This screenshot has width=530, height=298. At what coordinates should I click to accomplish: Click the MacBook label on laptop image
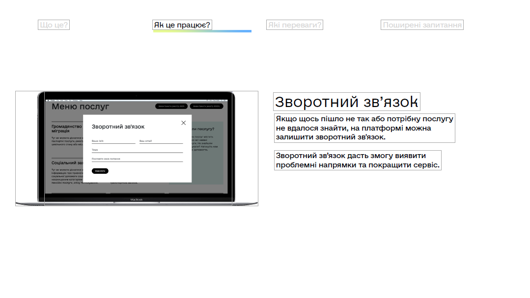click(137, 200)
